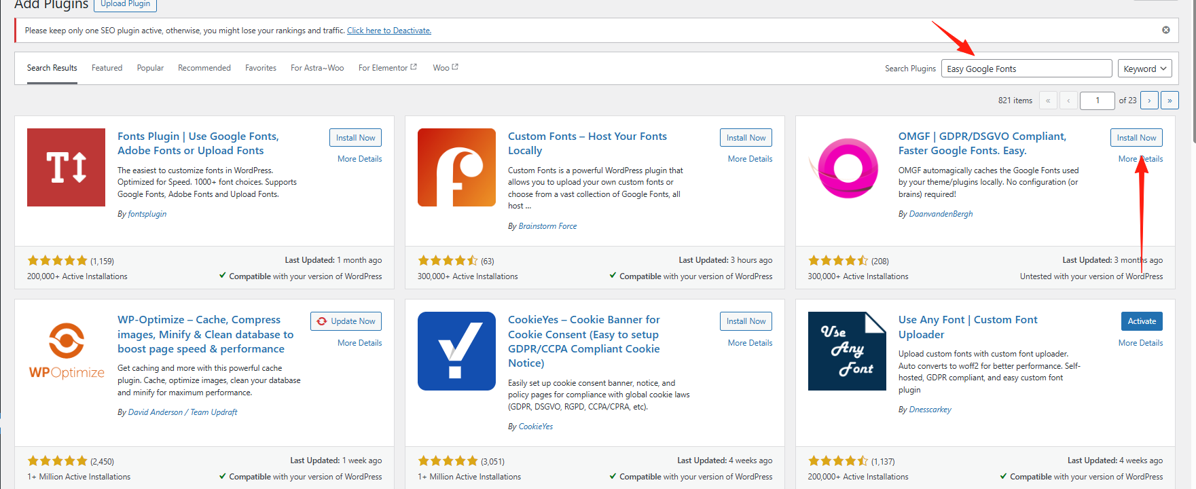Click the 'Click here to Deactivate' link
The image size is (1196, 489).
pyautogui.click(x=388, y=31)
